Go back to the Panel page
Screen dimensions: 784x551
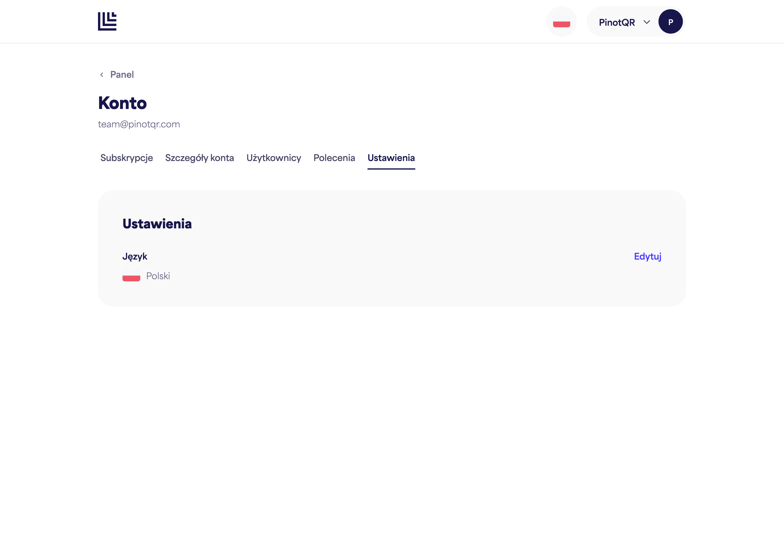click(122, 74)
